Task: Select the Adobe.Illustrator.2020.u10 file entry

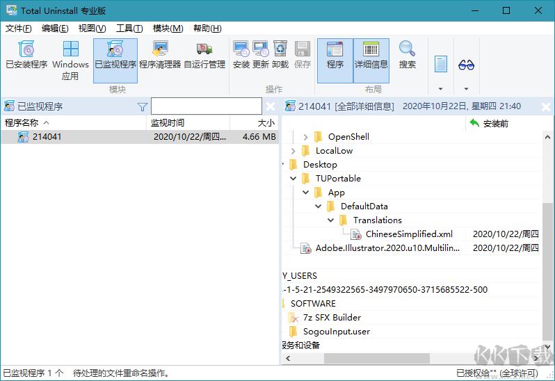Action: (x=387, y=248)
